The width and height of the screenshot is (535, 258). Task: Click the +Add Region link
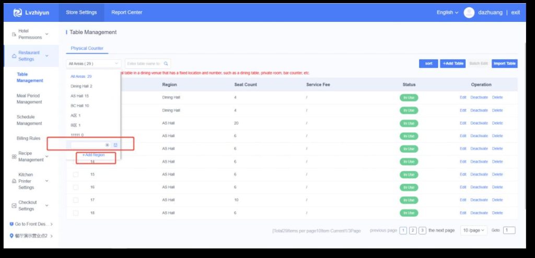(x=94, y=155)
